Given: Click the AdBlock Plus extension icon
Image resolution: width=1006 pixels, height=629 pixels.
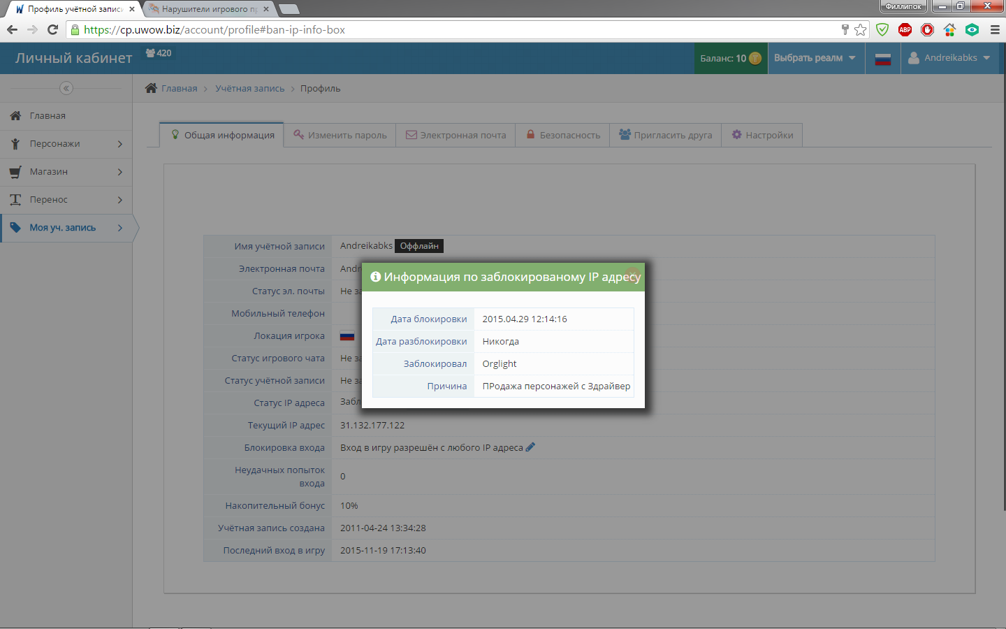Looking at the screenshot, I should click(905, 29).
